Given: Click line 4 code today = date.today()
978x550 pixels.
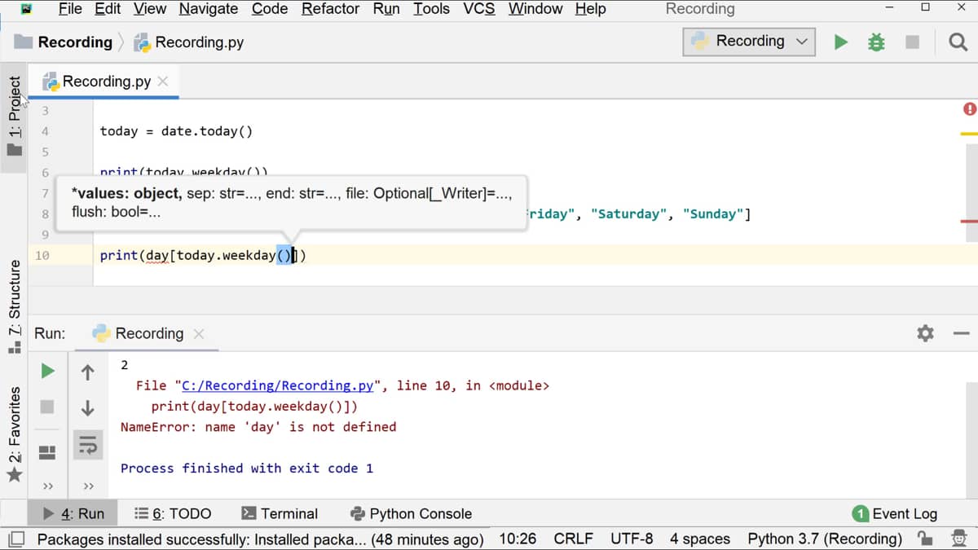Looking at the screenshot, I should [x=176, y=131].
